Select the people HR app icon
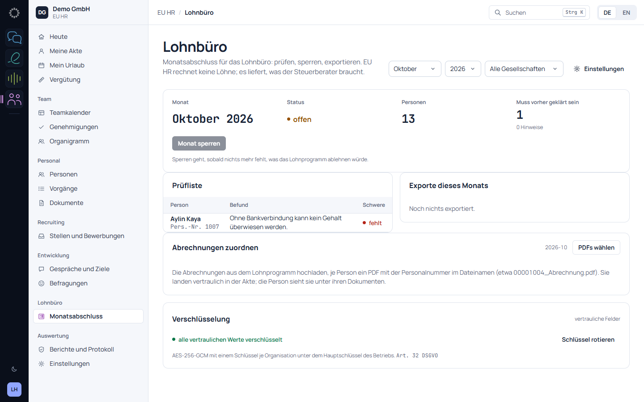 pyautogui.click(x=14, y=99)
